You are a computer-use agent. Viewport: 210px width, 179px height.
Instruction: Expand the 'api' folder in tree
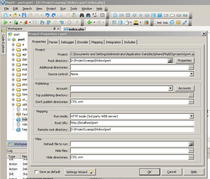(x=13, y=54)
